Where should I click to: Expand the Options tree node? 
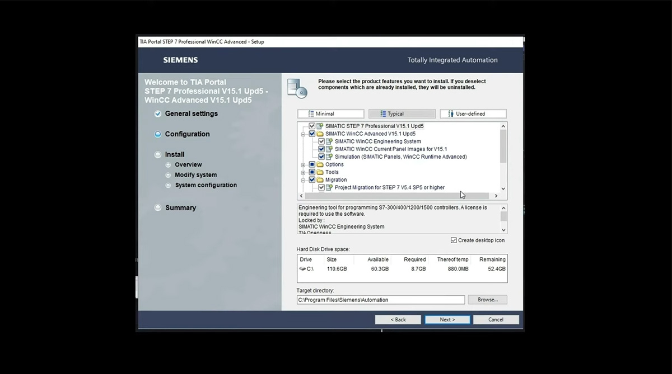(304, 165)
